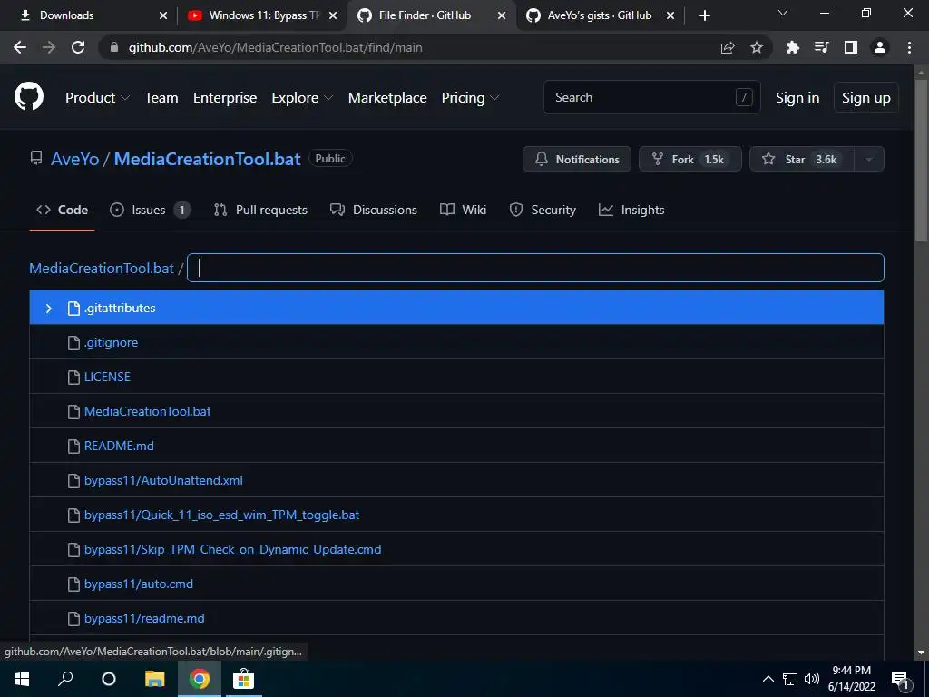Click the Sign up button
Screen dimensions: 929x697
[x=866, y=98]
